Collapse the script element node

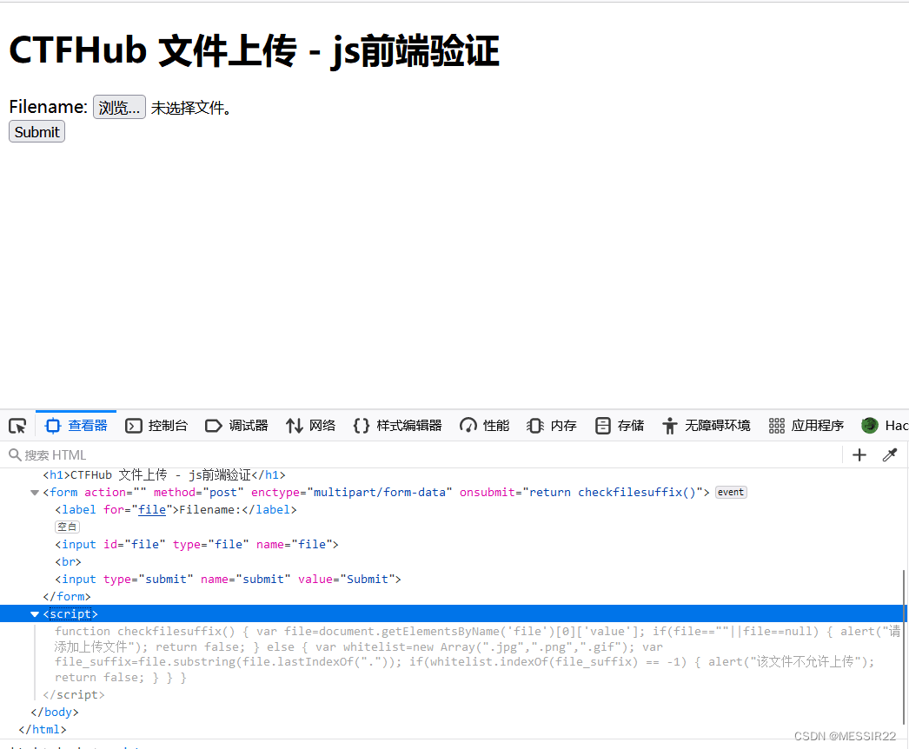35,613
